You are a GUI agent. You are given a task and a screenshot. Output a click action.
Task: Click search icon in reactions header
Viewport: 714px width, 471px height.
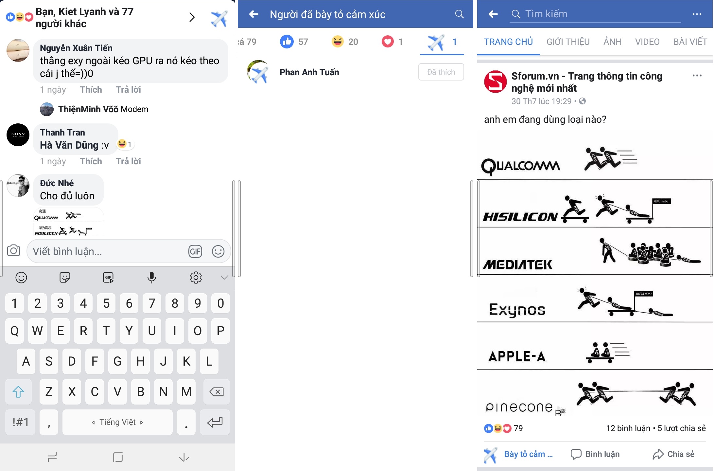(459, 14)
